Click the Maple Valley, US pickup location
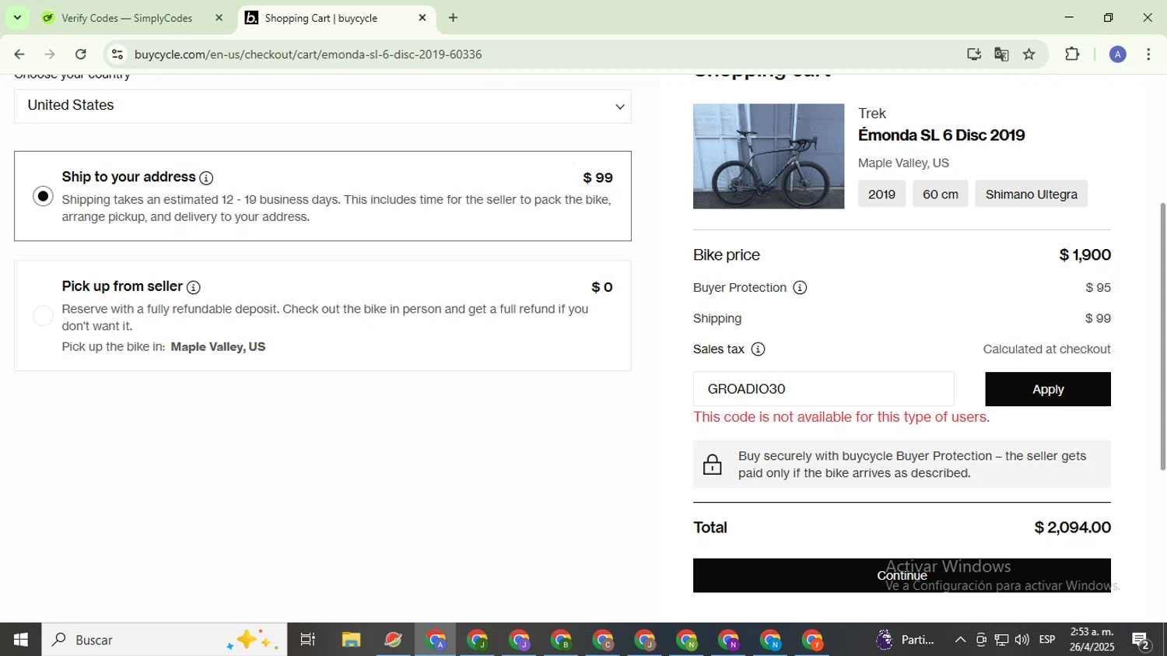 click(218, 347)
